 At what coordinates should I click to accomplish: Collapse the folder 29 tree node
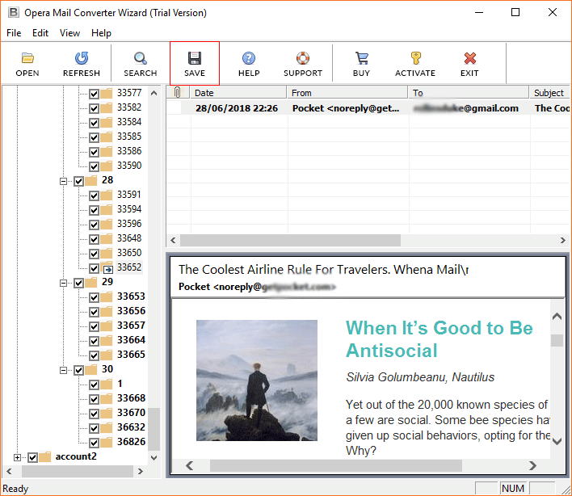pyautogui.click(x=64, y=283)
